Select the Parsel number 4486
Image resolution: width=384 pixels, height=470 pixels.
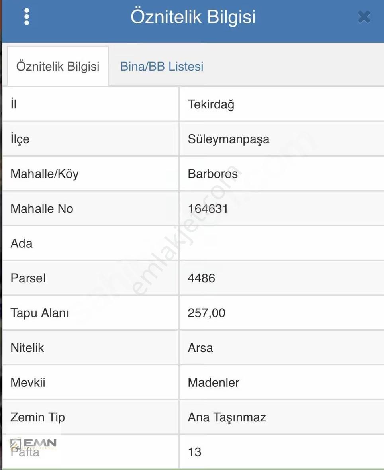[x=202, y=278]
